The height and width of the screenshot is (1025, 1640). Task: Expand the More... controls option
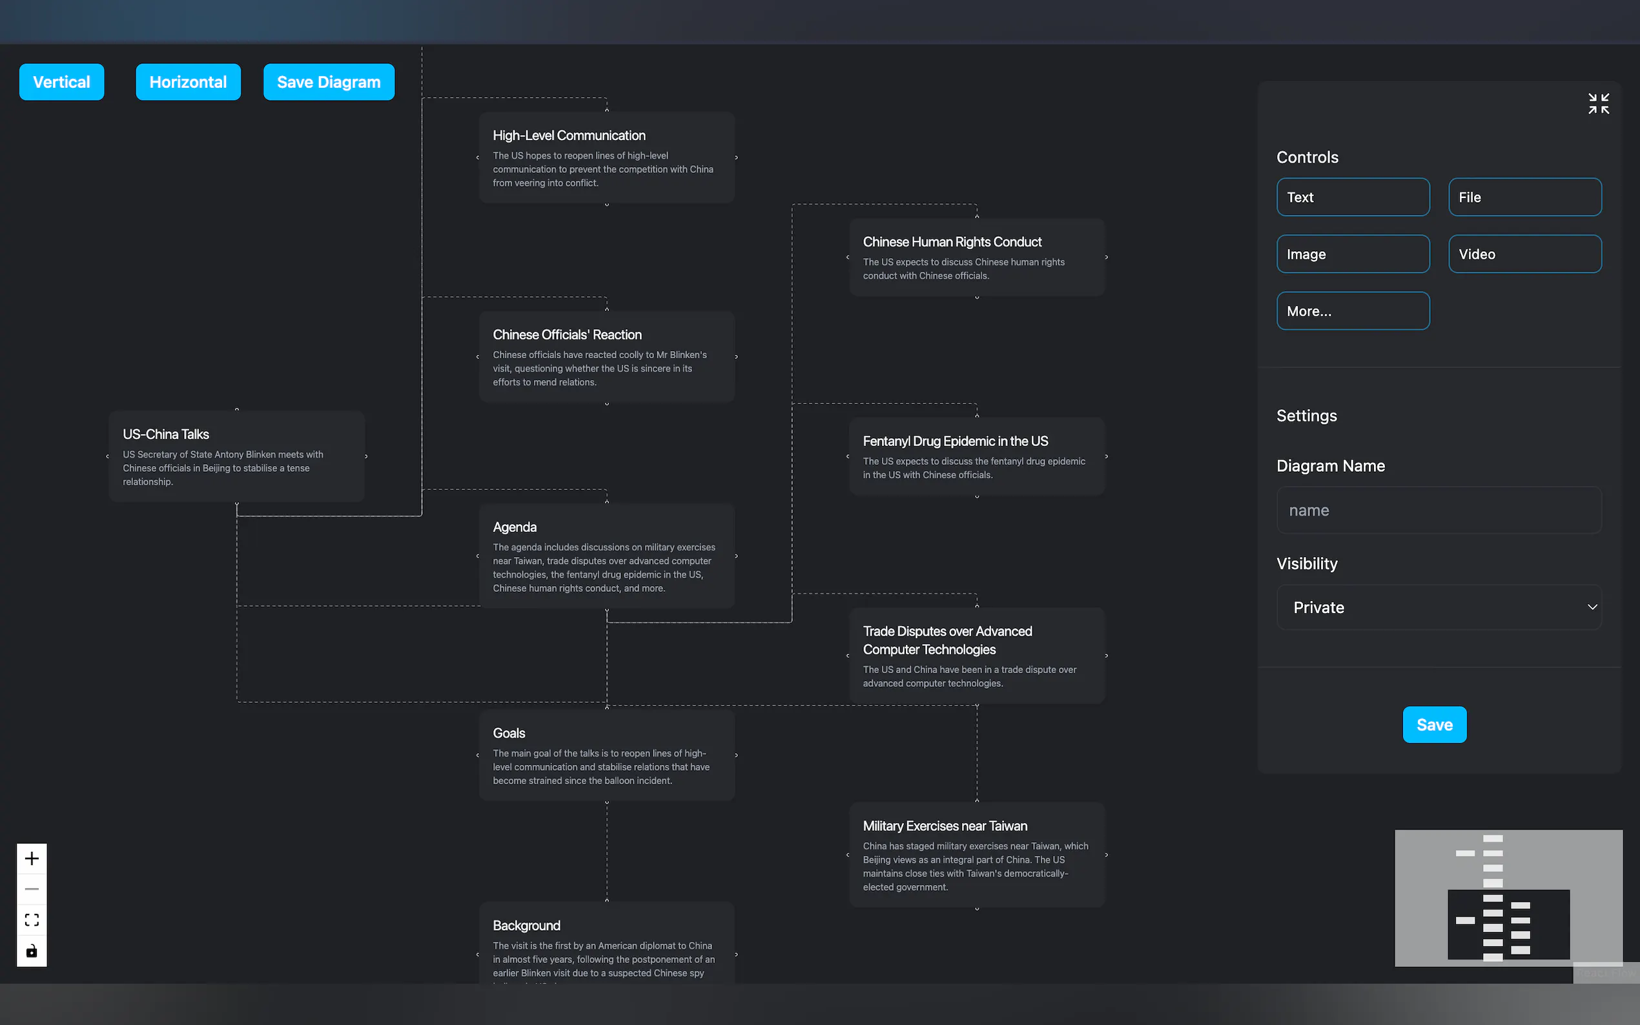tap(1353, 311)
